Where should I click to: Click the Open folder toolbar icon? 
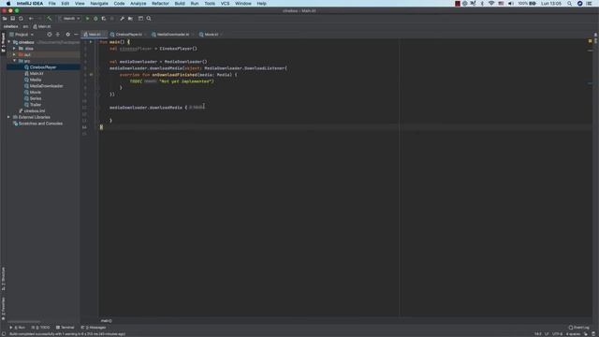(5, 19)
